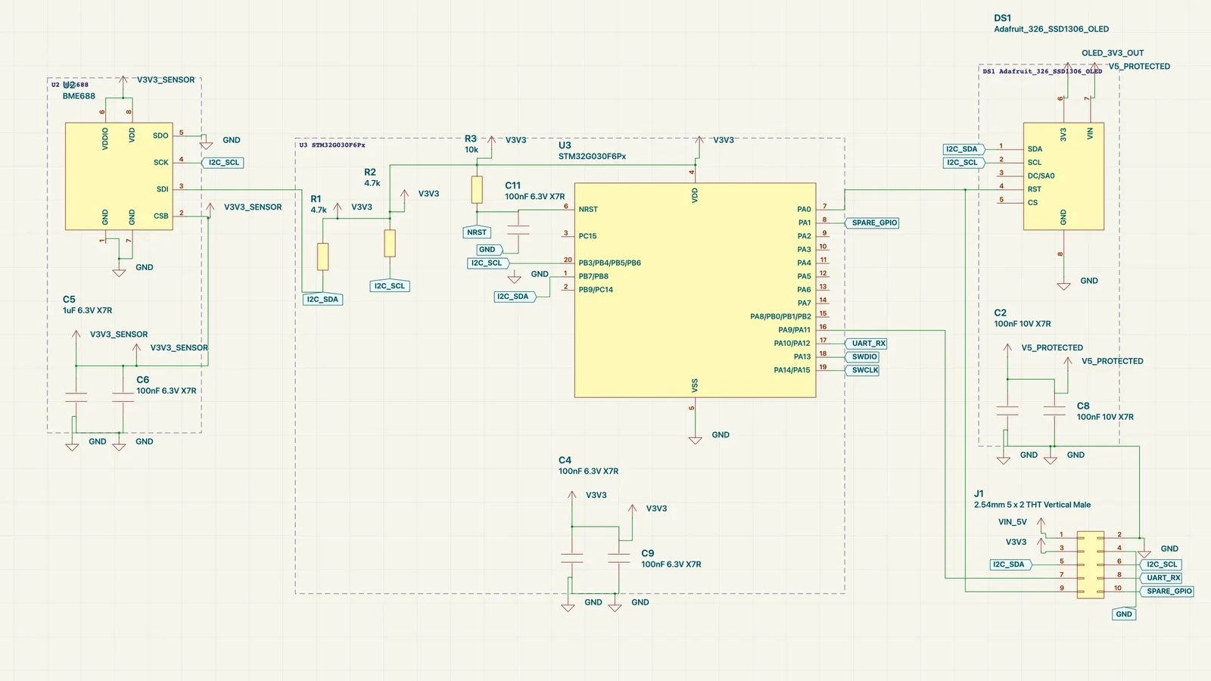Select the R3 10k resistor symbol
1211x681 pixels.
coord(477,189)
